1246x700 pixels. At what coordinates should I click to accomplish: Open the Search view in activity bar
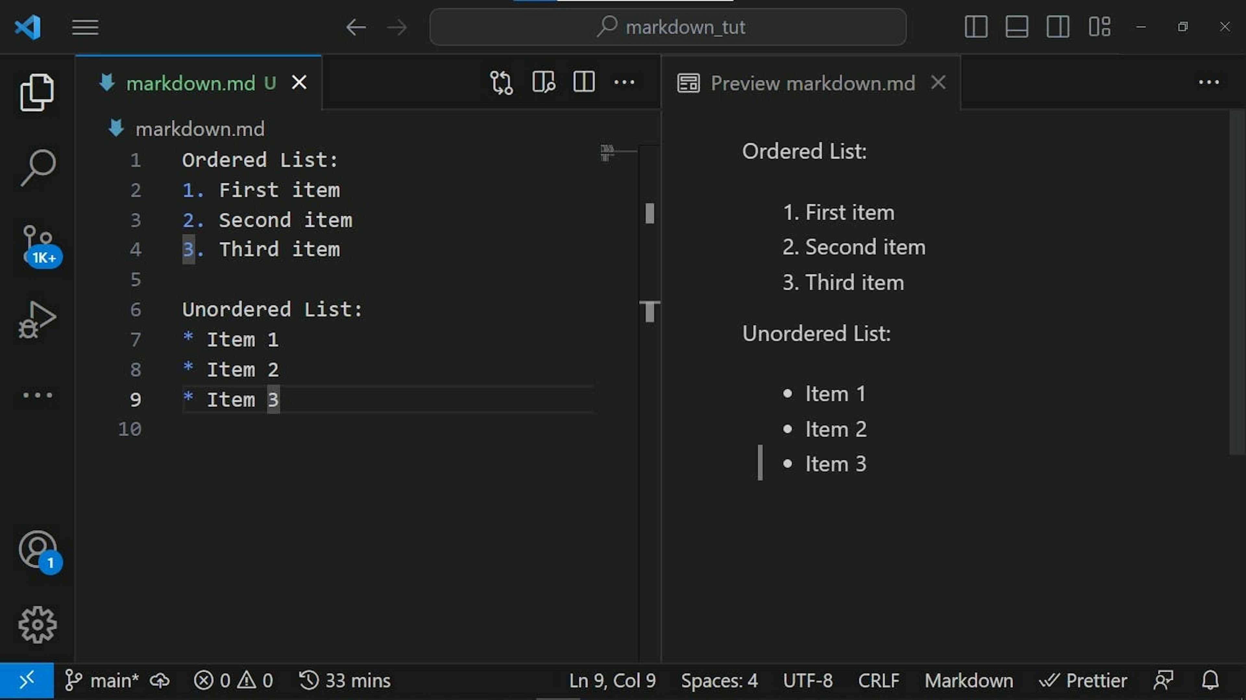(x=38, y=167)
